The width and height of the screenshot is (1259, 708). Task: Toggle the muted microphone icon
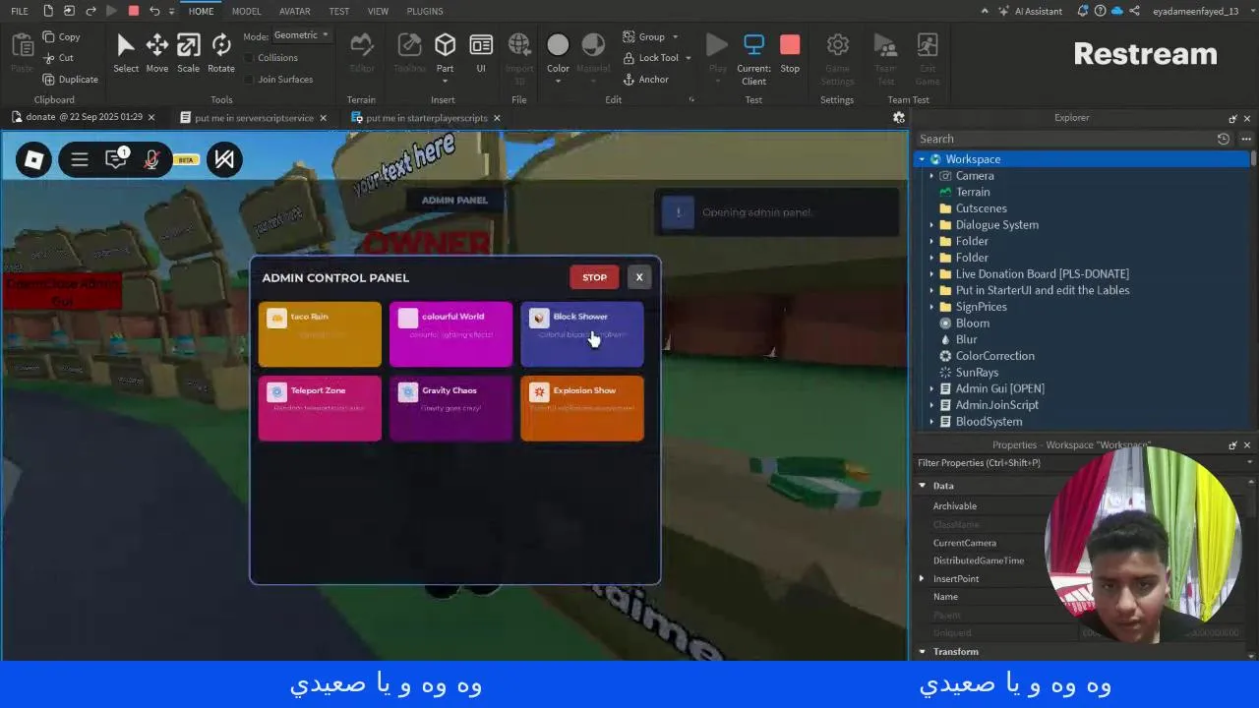(x=151, y=159)
